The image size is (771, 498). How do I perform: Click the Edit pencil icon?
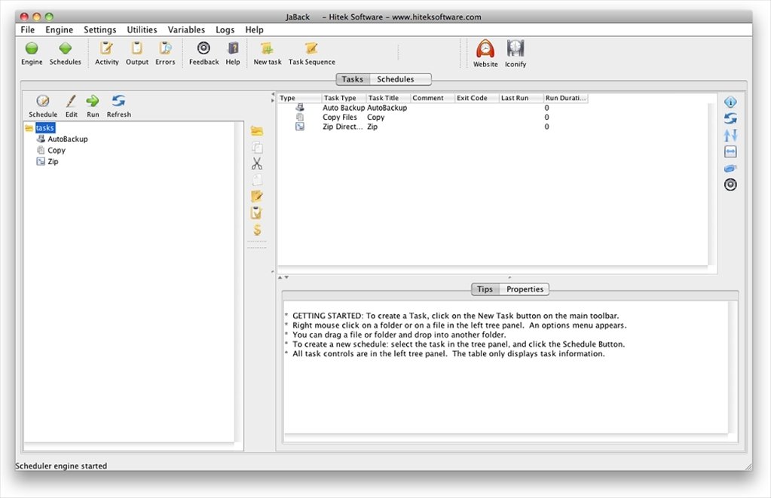click(x=71, y=101)
